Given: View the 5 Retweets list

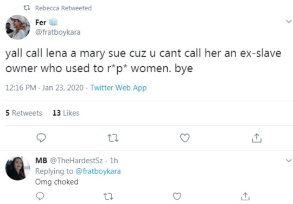Looking at the screenshot, I should (24, 113).
